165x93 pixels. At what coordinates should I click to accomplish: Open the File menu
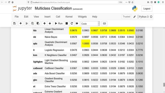[x=16, y=17]
